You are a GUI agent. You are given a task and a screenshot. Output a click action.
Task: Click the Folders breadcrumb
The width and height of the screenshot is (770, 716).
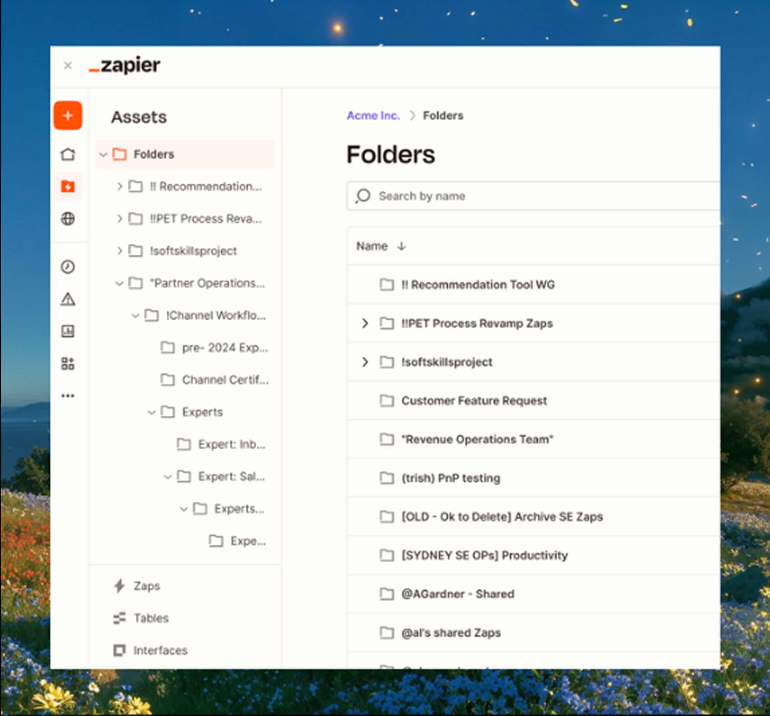(x=443, y=116)
